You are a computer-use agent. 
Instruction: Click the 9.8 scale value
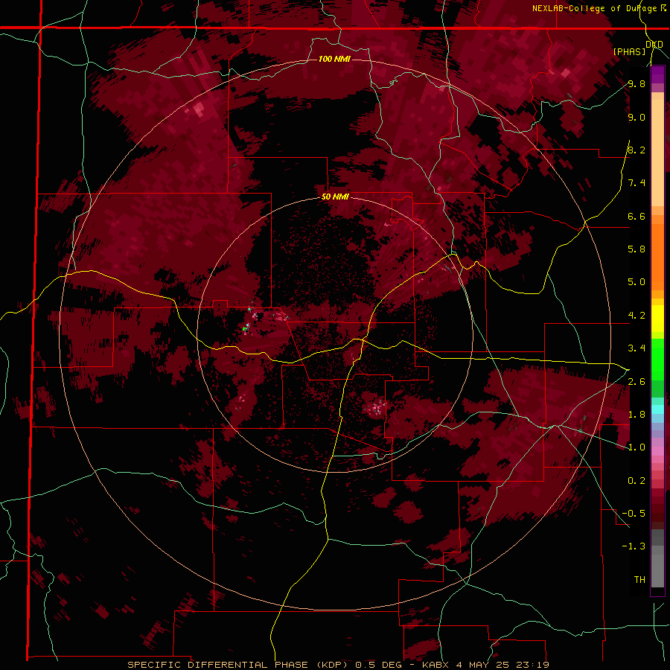coord(636,84)
